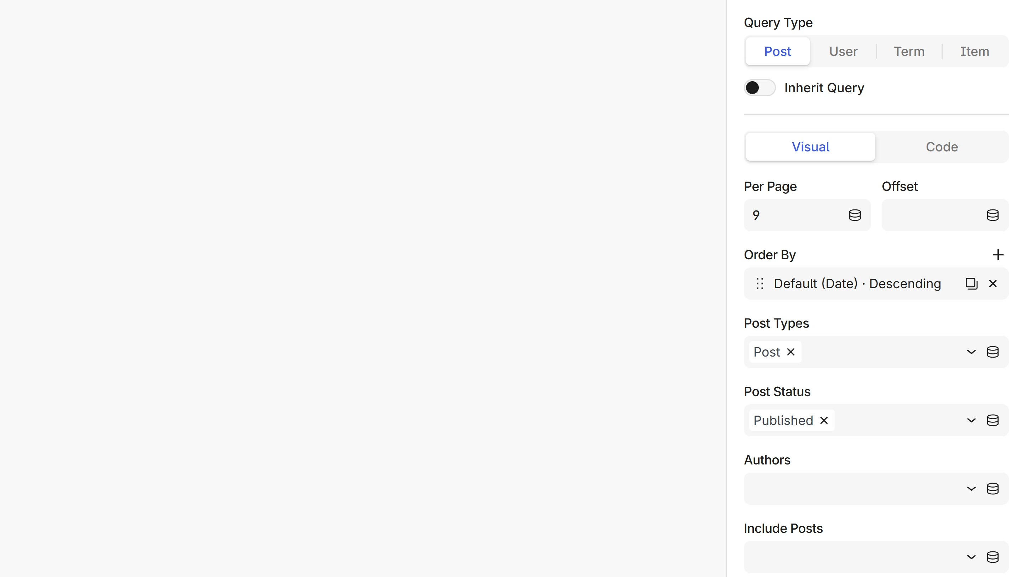Grab the Order By drag handle
The image size is (1026, 577).
[760, 284]
